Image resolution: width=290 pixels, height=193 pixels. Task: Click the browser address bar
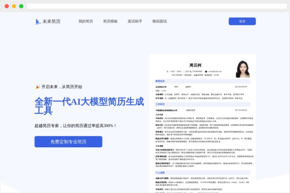click(x=157, y=6)
